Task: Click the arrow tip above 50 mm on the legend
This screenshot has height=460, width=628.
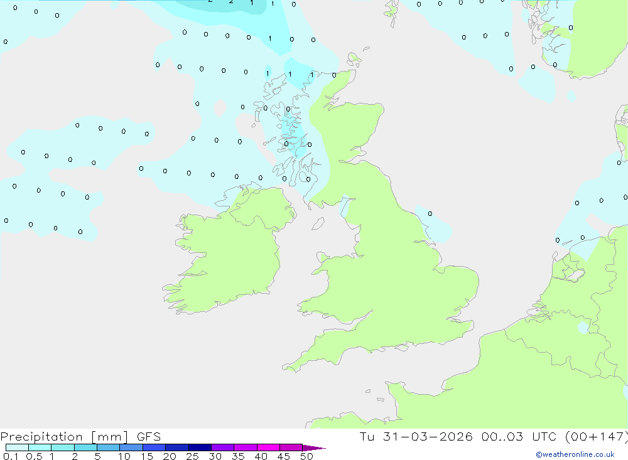Action: (x=314, y=448)
